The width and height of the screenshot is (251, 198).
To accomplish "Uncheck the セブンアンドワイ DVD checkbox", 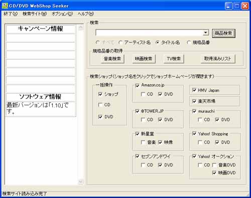I will pos(160,165).
